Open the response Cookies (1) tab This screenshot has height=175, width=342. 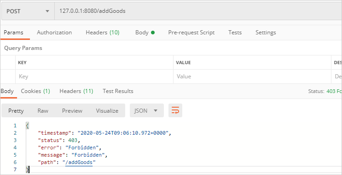tap(35, 91)
